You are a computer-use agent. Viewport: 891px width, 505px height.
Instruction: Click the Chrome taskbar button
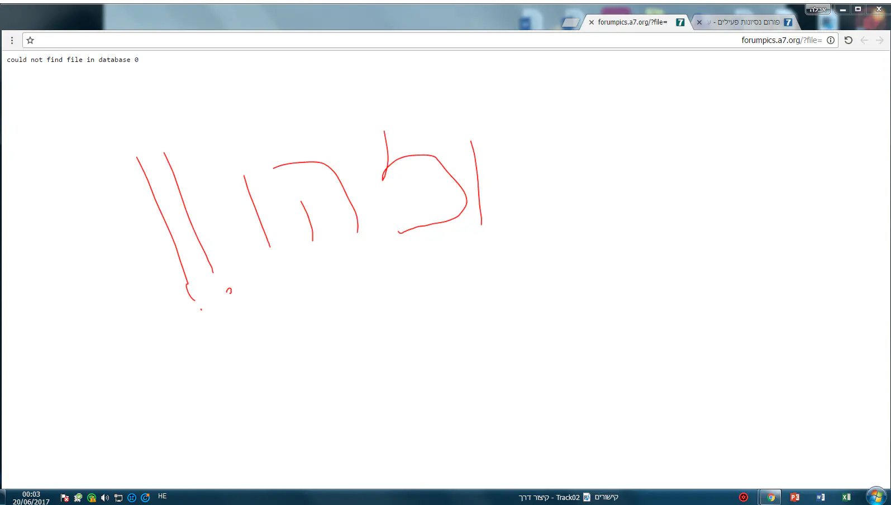[x=771, y=497]
